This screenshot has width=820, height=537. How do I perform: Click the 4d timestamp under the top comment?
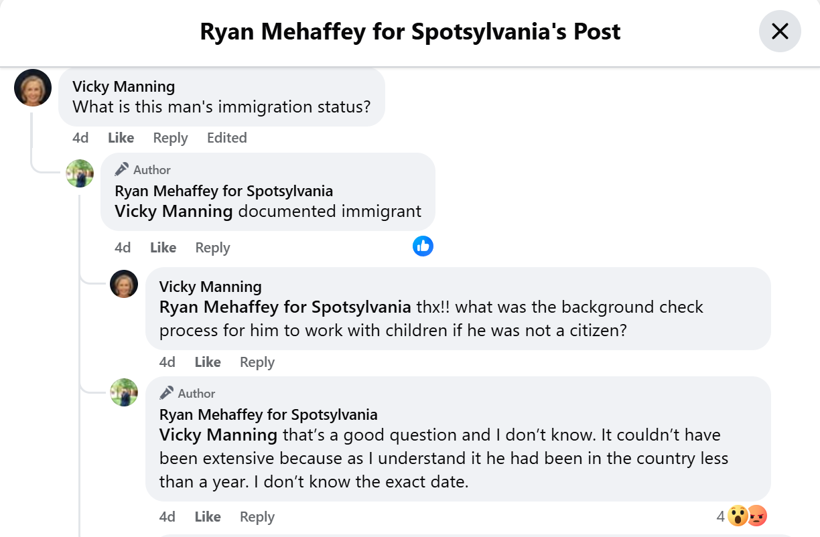pyautogui.click(x=80, y=137)
